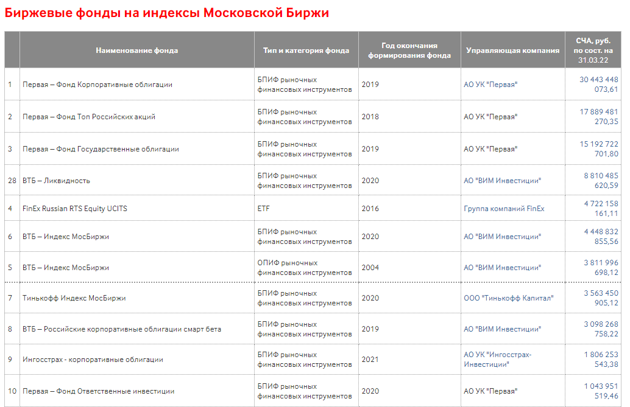Click БПИФ type cell in Ингосстрах row
This screenshot has width=630, height=407.
pos(305,360)
